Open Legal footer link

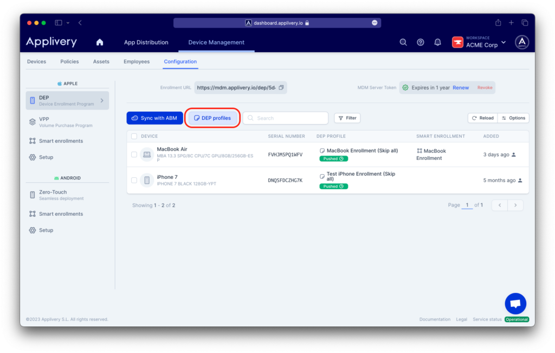coord(461,319)
